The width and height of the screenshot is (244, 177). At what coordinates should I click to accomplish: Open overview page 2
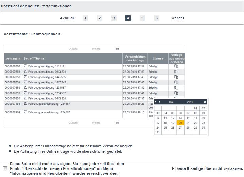pyautogui.click(x=100, y=18)
